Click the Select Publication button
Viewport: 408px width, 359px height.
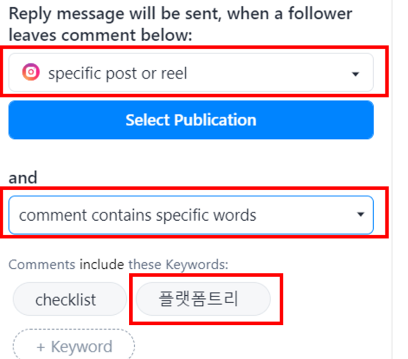(x=191, y=120)
